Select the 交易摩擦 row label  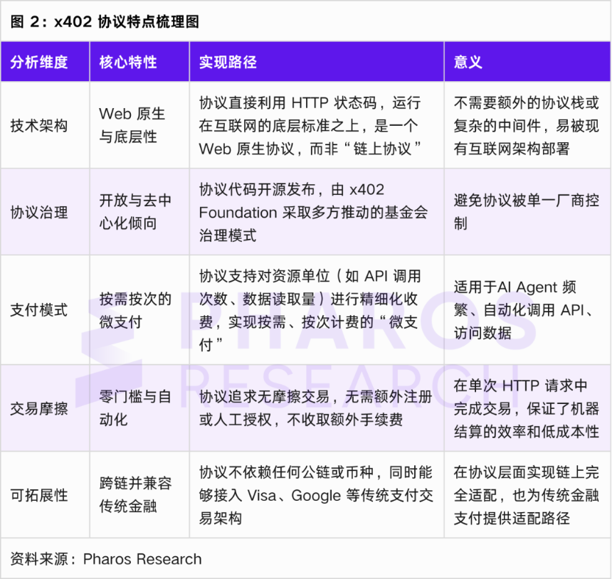point(39,408)
